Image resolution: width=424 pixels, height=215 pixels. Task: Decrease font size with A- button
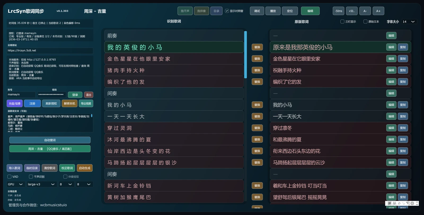coord(365,11)
